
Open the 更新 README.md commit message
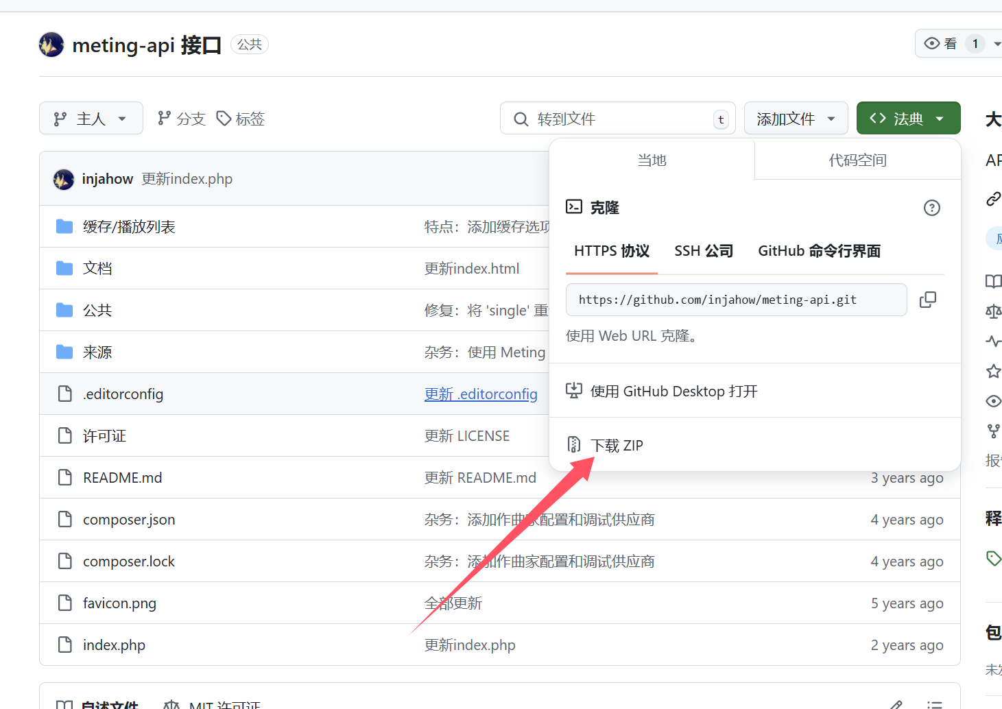[480, 478]
